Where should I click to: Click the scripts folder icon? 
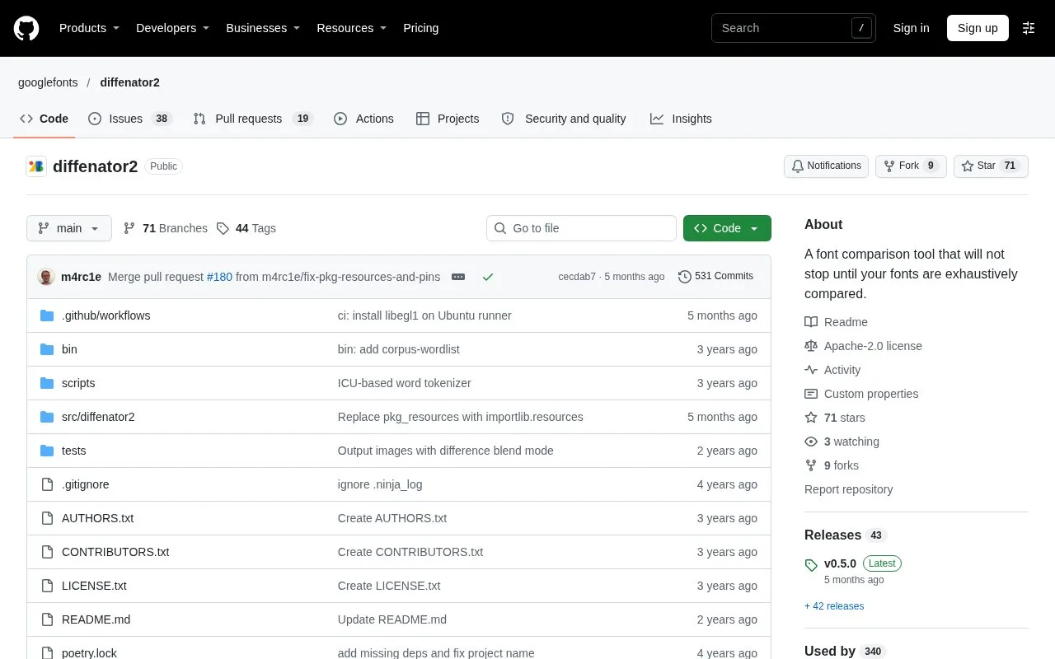(47, 383)
